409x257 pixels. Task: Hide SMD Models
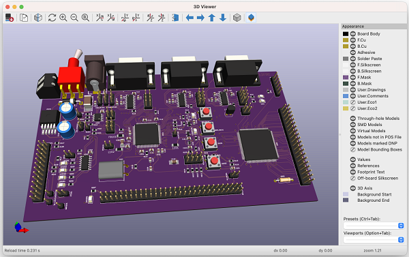coord(353,125)
